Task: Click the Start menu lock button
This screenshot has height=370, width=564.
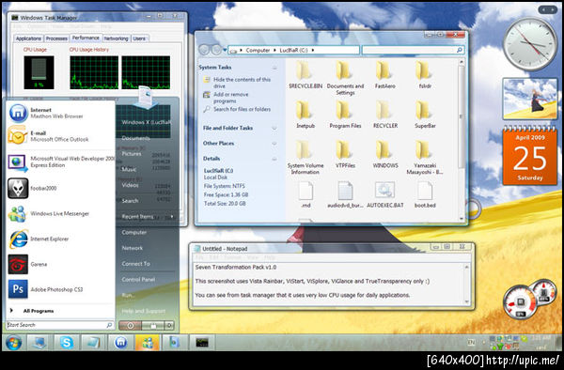Action: (x=153, y=326)
